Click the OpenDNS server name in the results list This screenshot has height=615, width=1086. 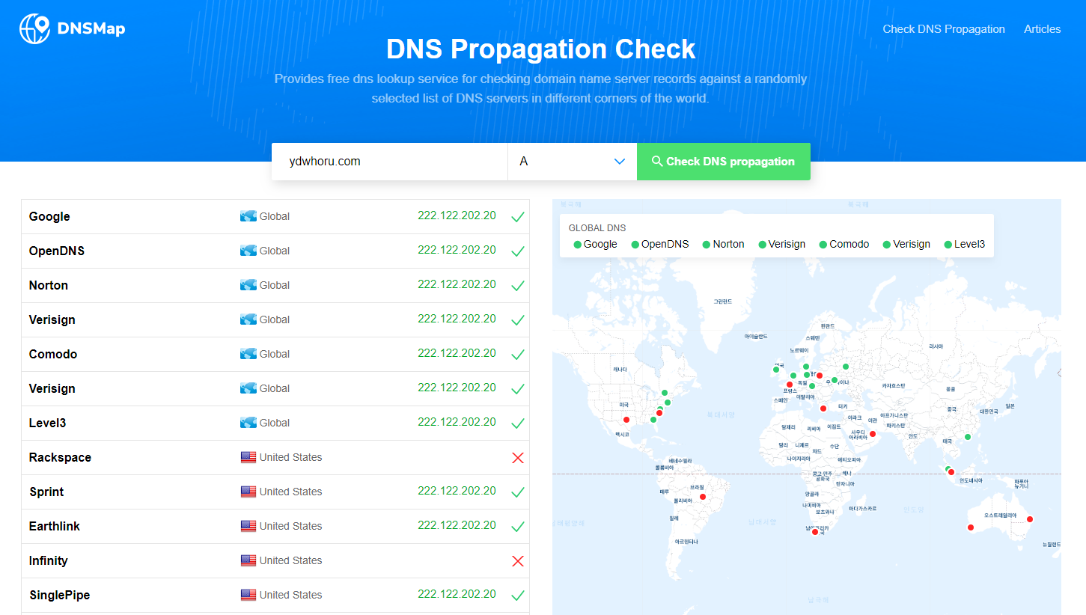click(x=57, y=251)
